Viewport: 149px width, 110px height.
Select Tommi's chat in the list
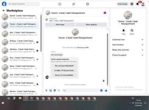(20, 25)
